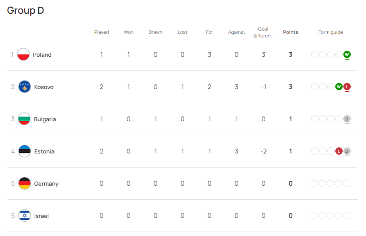366x236 pixels.
Task: Open the Poland team link
Action: 42,55
